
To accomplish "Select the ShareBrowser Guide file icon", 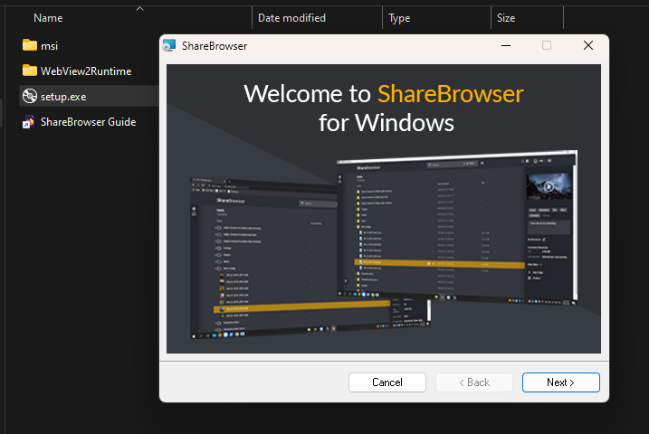I will click(x=29, y=121).
